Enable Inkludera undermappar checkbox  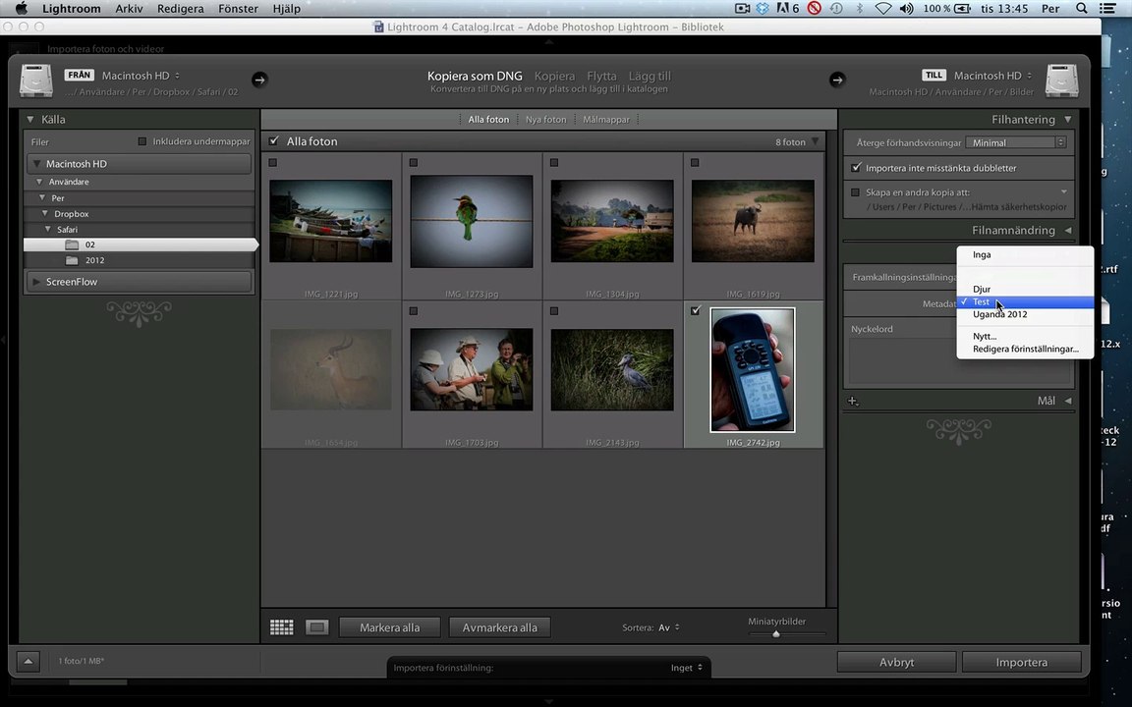(142, 141)
